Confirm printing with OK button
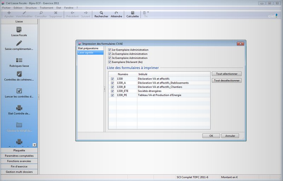This screenshot has height=181, width=283. (x=211, y=136)
